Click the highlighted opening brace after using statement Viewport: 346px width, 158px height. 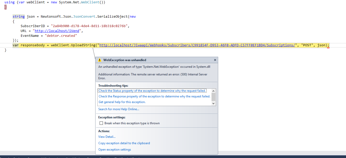5,7
